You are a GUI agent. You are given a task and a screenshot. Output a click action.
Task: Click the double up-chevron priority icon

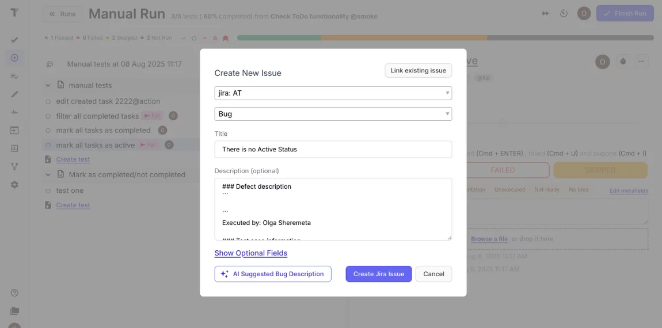(x=215, y=38)
